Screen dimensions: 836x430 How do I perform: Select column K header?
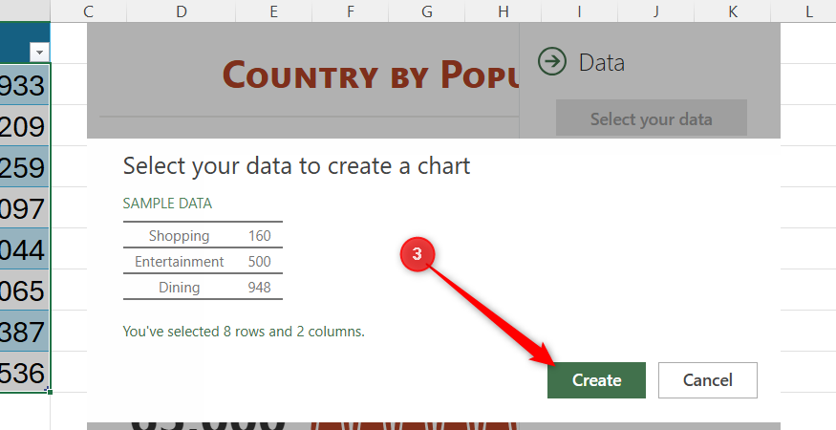pyautogui.click(x=733, y=11)
